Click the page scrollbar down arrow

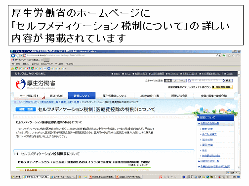coord(239,167)
